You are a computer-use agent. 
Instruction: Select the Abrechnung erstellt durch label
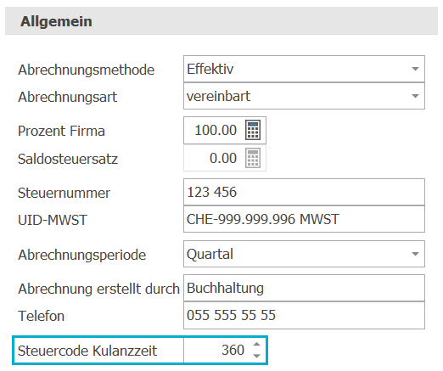coord(98,289)
